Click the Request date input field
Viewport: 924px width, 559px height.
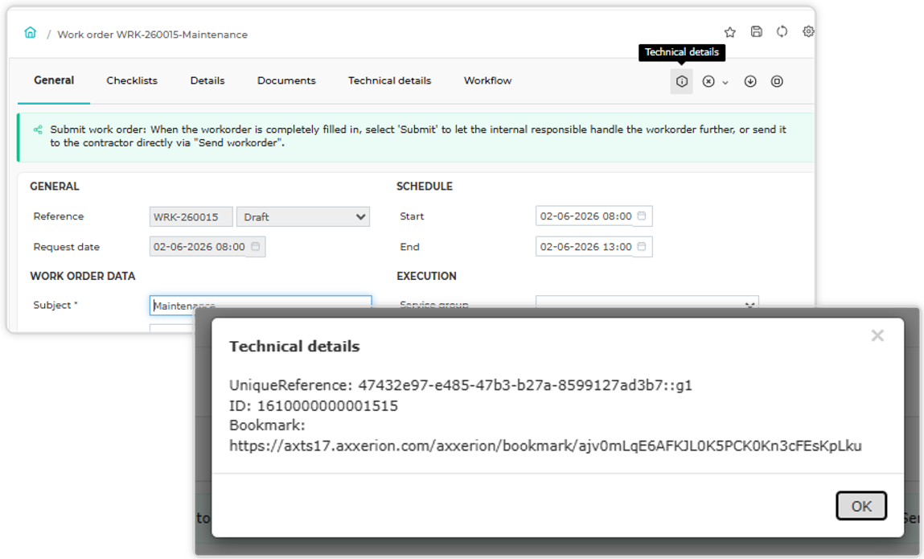207,246
